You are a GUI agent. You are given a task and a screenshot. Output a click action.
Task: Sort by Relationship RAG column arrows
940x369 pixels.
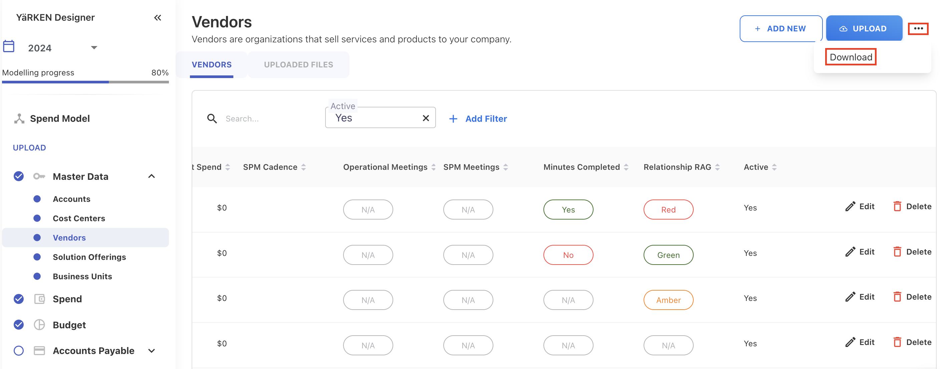(717, 167)
